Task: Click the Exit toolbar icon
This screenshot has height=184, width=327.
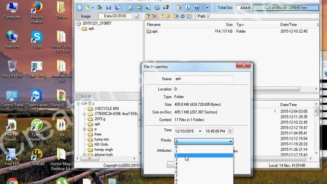Action: (206, 8)
